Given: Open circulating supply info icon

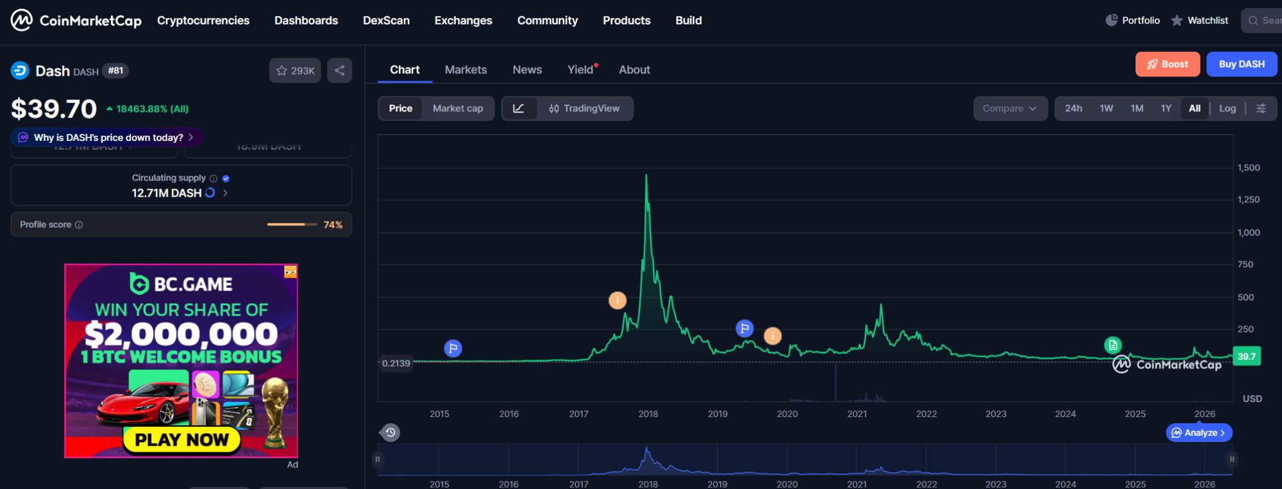Looking at the screenshot, I should pos(213,178).
